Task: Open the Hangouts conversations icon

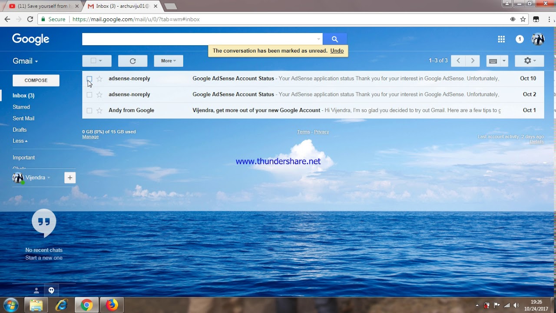Action: click(51, 290)
